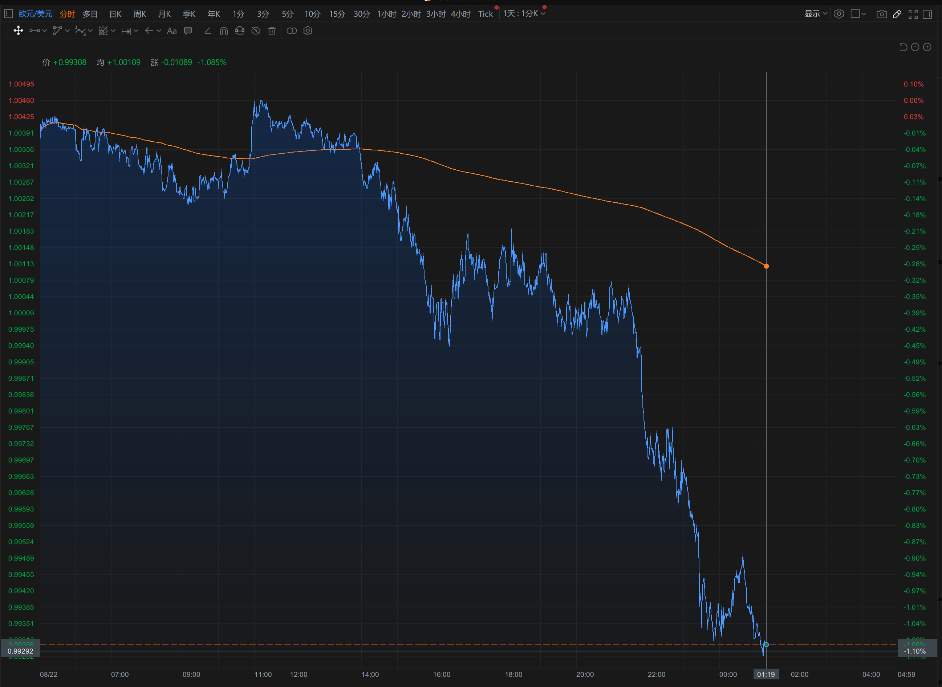The height and width of the screenshot is (687, 942).
Task: Select the range measure tool
Action: pos(126,31)
